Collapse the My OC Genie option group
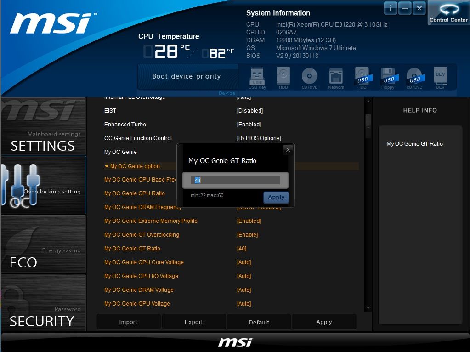 107,166
